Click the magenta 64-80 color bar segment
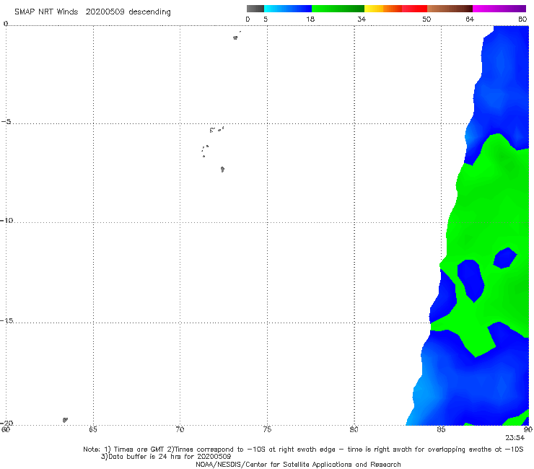 [499, 9]
